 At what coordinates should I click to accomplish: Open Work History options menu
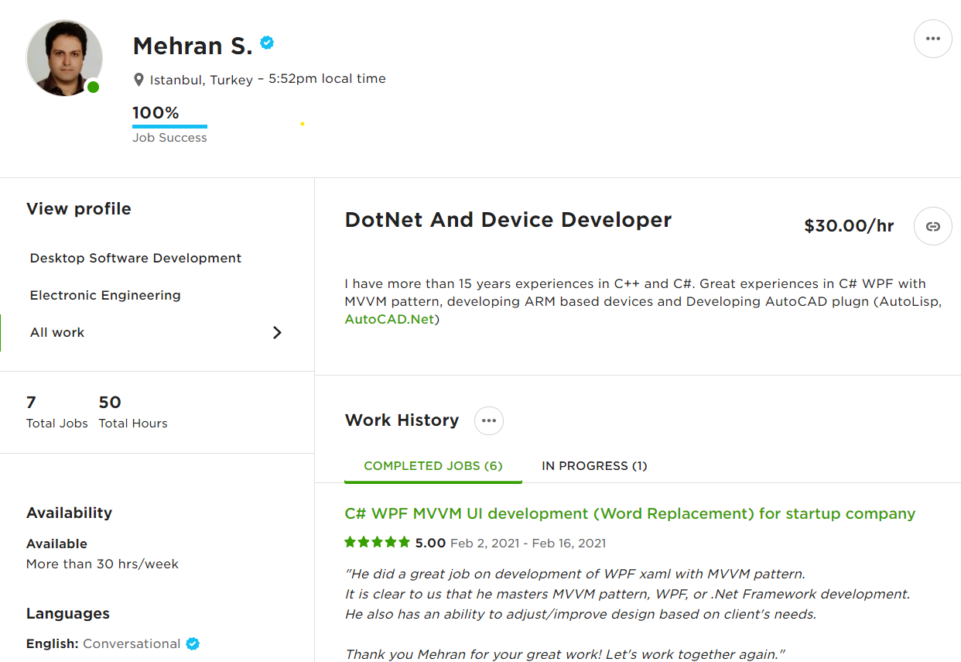coord(488,420)
